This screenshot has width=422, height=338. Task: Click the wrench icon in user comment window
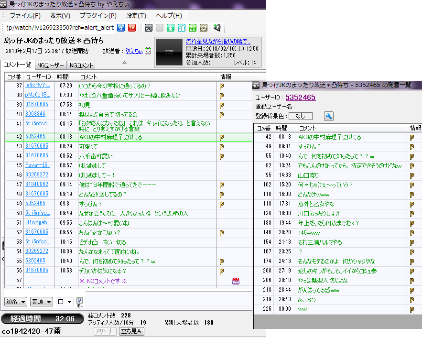(x=329, y=116)
